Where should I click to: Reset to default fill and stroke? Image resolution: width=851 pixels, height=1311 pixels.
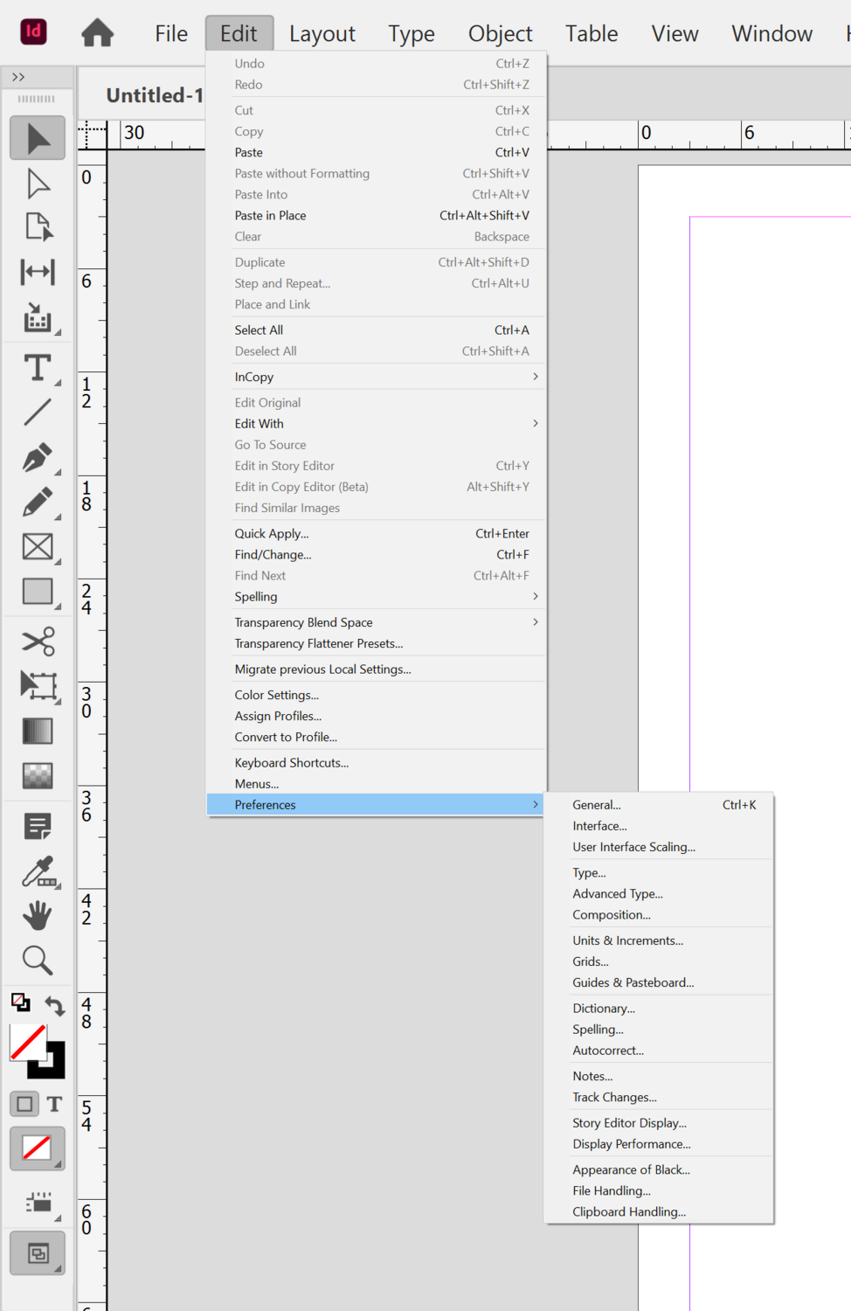pyautogui.click(x=20, y=1002)
